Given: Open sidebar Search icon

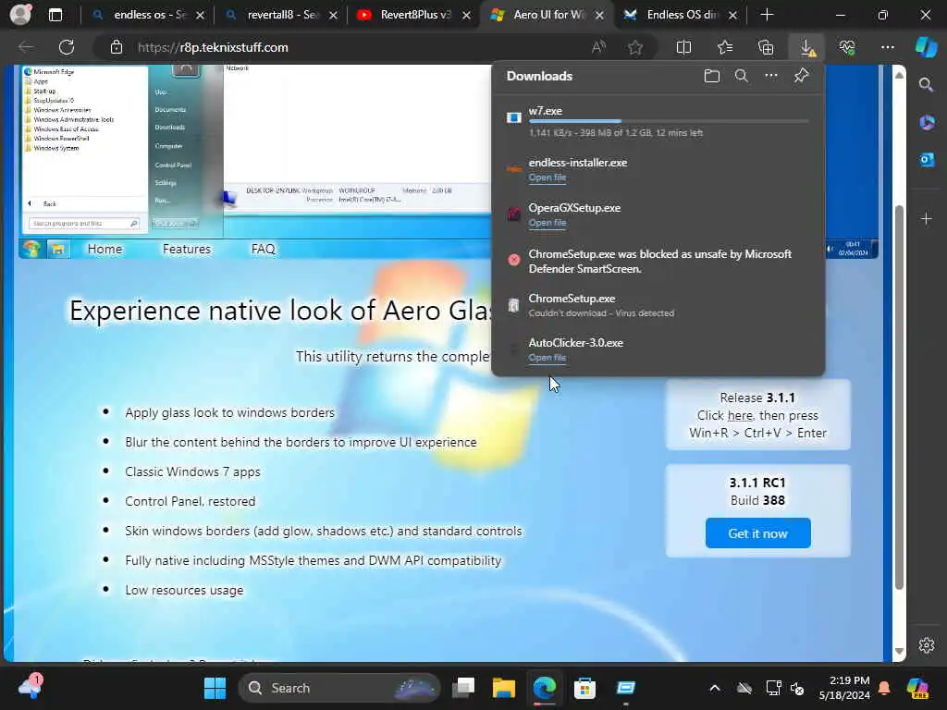Looking at the screenshot, I should pyautogui.click(x=926, y=85).
